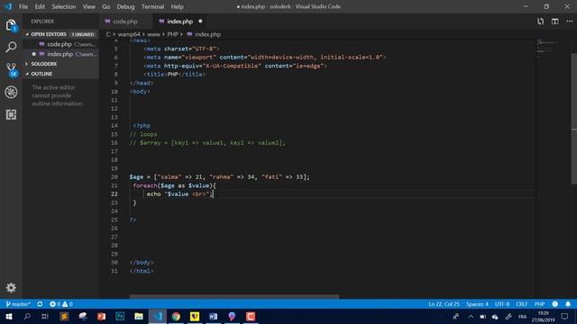Open PowerPoint from the taskbar
577x324 pixels.
(101, 316)
